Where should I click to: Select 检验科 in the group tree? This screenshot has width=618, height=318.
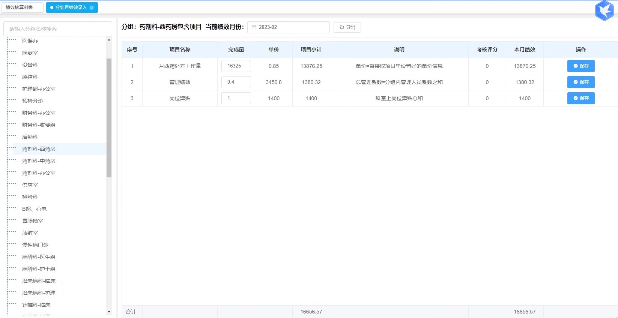pos(30,197)
